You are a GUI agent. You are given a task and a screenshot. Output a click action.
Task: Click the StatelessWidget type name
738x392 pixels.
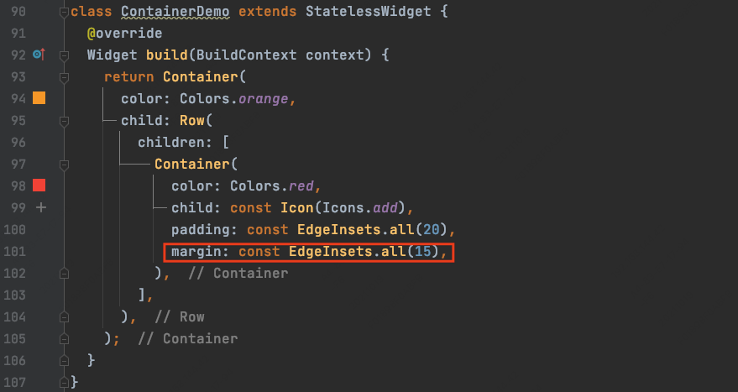point(368,11)
